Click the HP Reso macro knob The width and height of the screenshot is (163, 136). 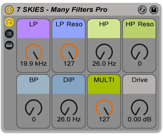click(x=140, y=52)
